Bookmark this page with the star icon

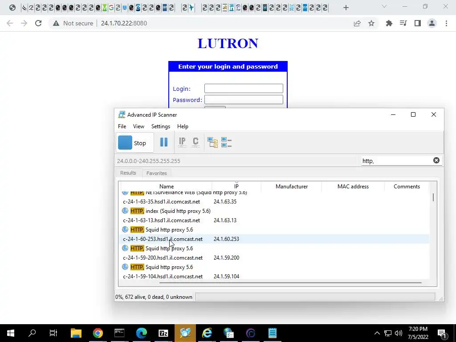tap(371, 23)
